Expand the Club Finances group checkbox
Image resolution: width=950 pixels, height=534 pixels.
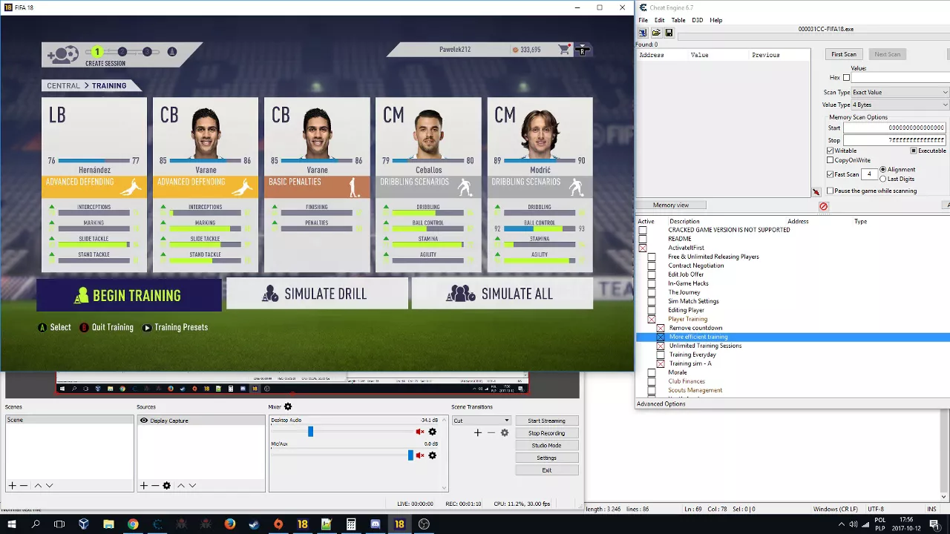point(652,381)
